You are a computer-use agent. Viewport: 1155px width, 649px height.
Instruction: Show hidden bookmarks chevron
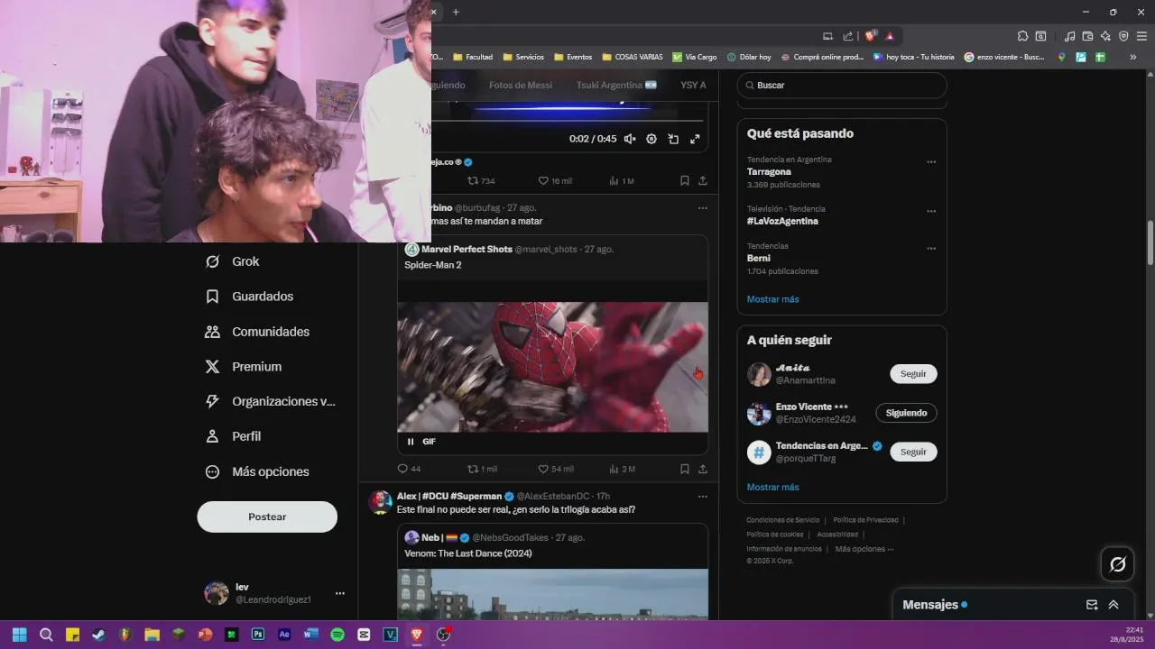(x=1133, y=57)
